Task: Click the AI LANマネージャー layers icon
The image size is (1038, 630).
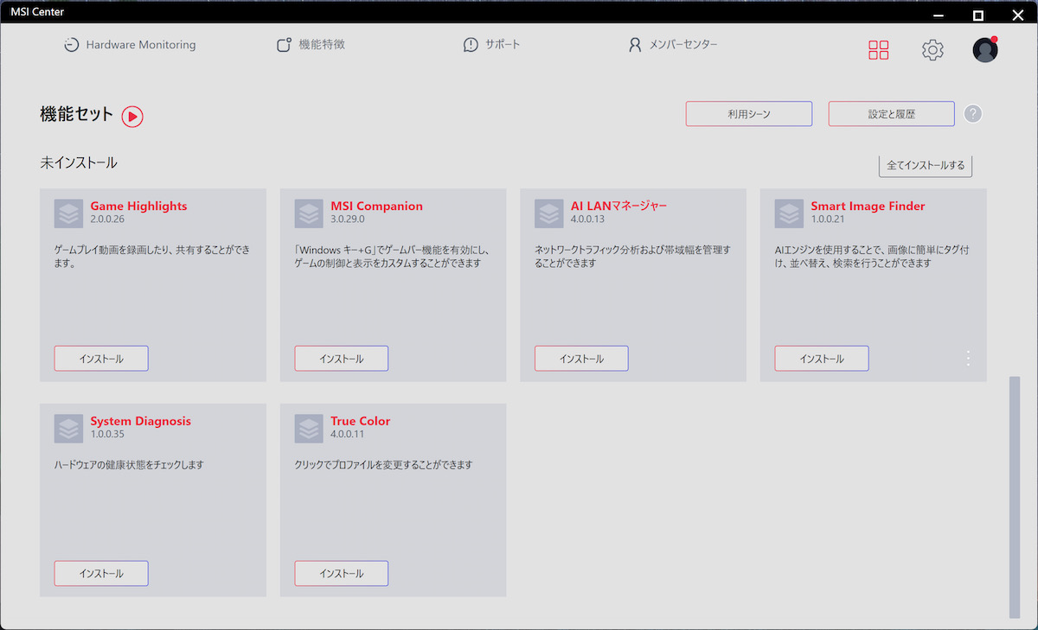Action: [x=548, y=213]
